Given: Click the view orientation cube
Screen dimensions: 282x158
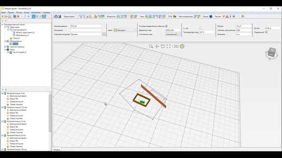Looking at the screenshot, I should coord(271,53).
